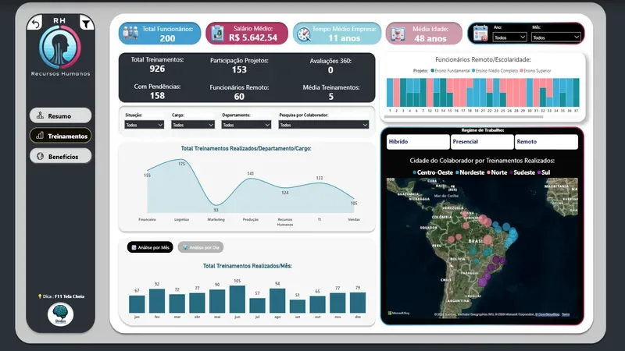This screenshot has width=625, height=351.
Task: Click the Ensino Fundamental legend item
Action: point(451,70)
